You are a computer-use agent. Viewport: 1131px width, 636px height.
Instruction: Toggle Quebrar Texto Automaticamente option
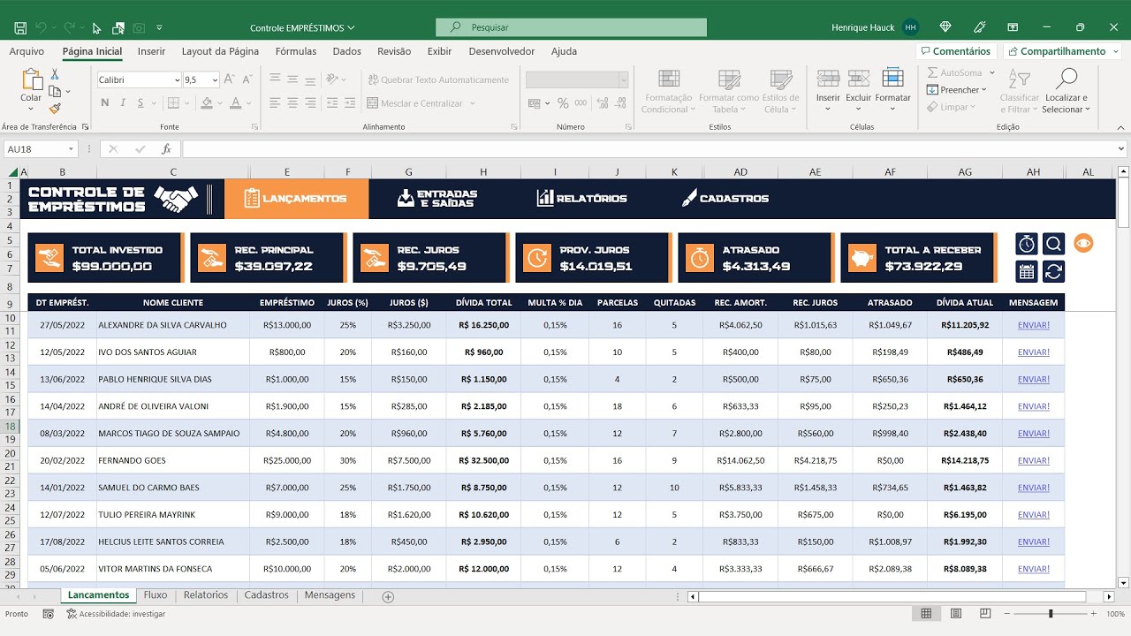pyautogui.click(x=439, y=79)
